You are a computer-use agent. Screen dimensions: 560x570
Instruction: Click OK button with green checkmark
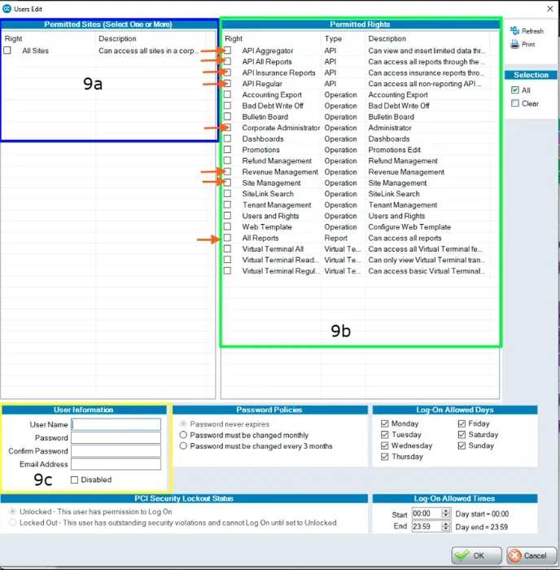(x=476, y=555)
